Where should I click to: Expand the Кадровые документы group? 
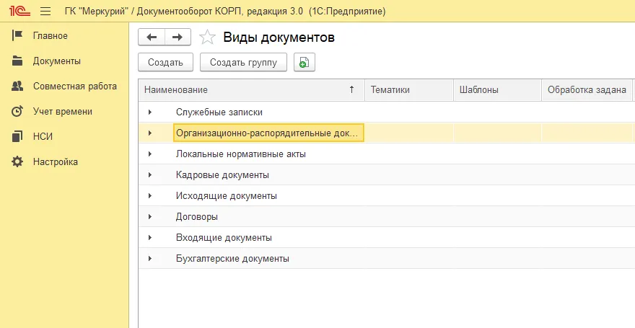pyautogui.click(x=150, y=174)
